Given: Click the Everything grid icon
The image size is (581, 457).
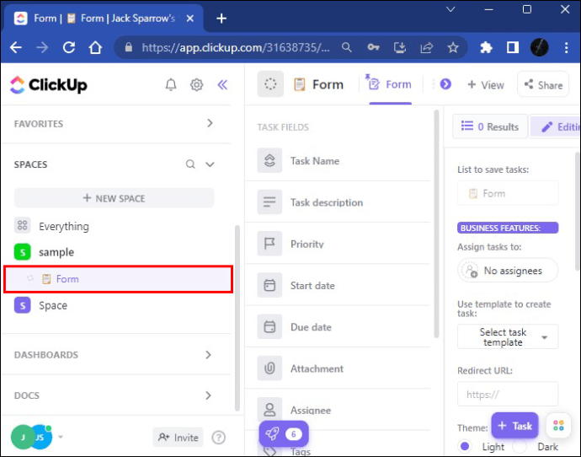Looking at the screenshot, I should coord(22,225).
